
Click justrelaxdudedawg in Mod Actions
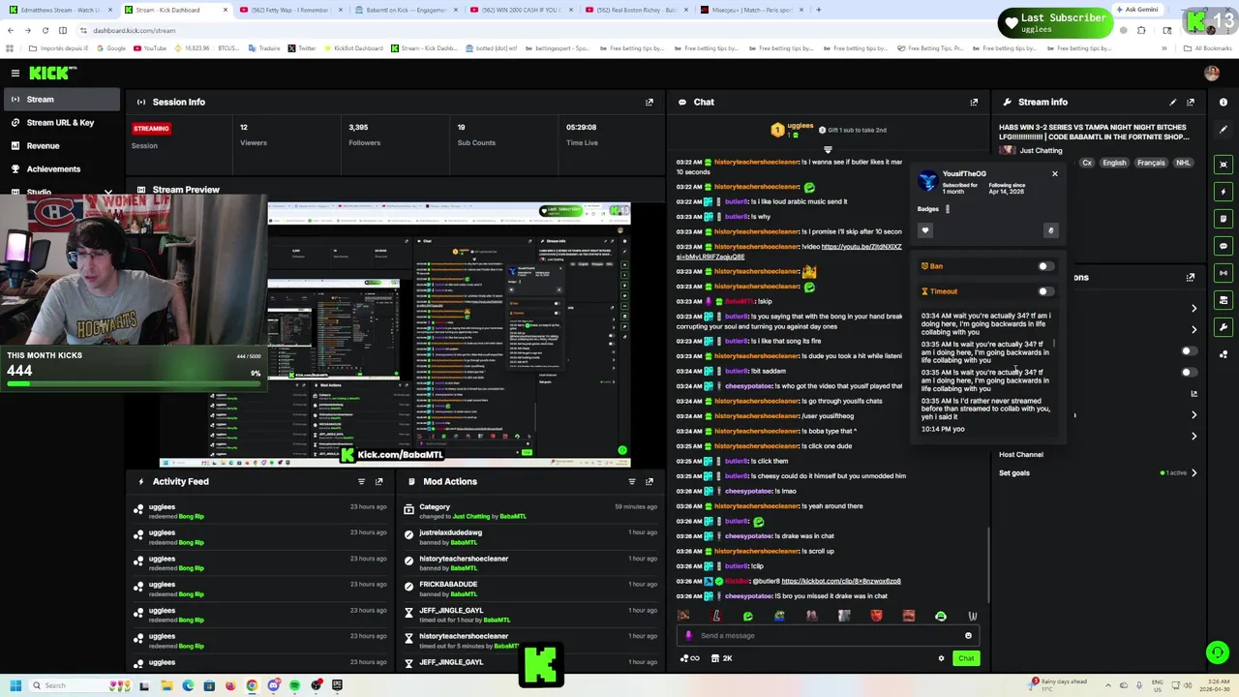(x=450, y=532)
